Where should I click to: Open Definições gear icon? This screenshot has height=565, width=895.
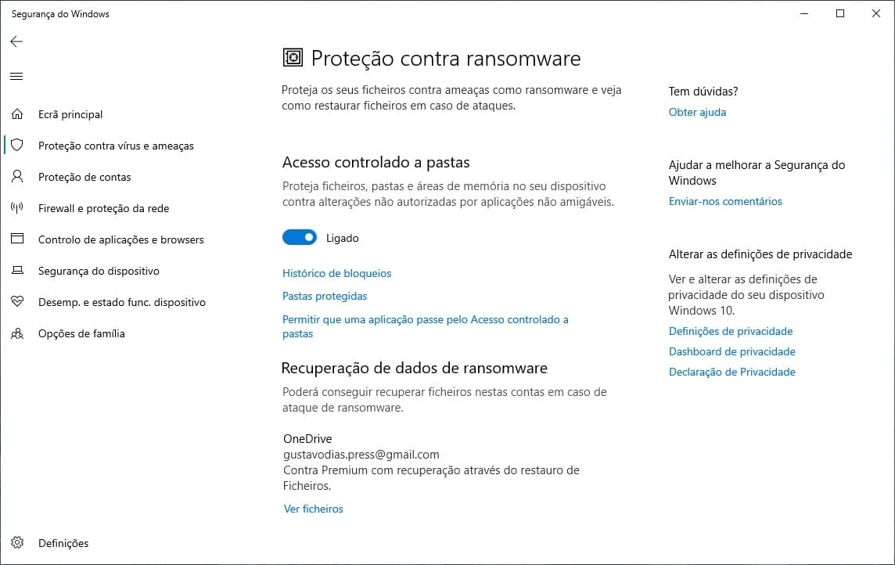17,543
